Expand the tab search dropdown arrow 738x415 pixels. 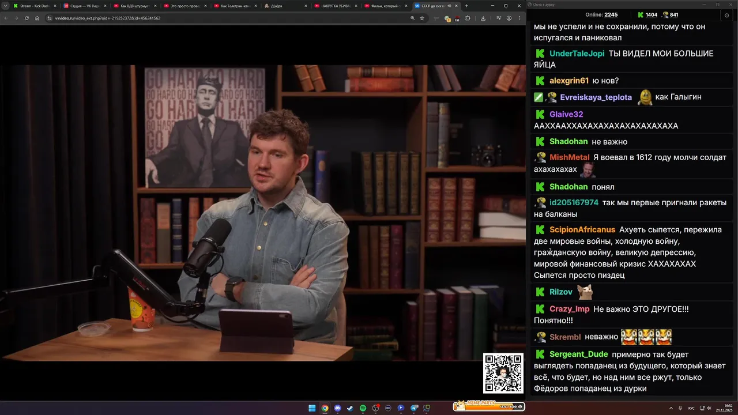pos(5,6)
